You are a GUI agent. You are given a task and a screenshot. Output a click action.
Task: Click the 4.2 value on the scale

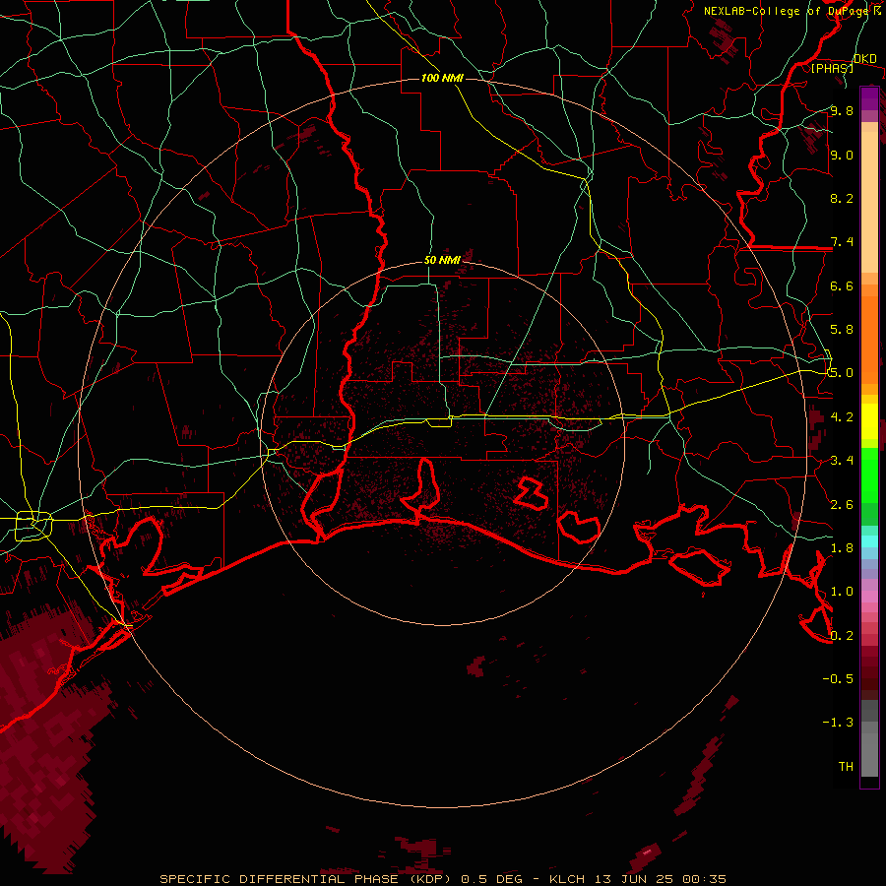842,417
